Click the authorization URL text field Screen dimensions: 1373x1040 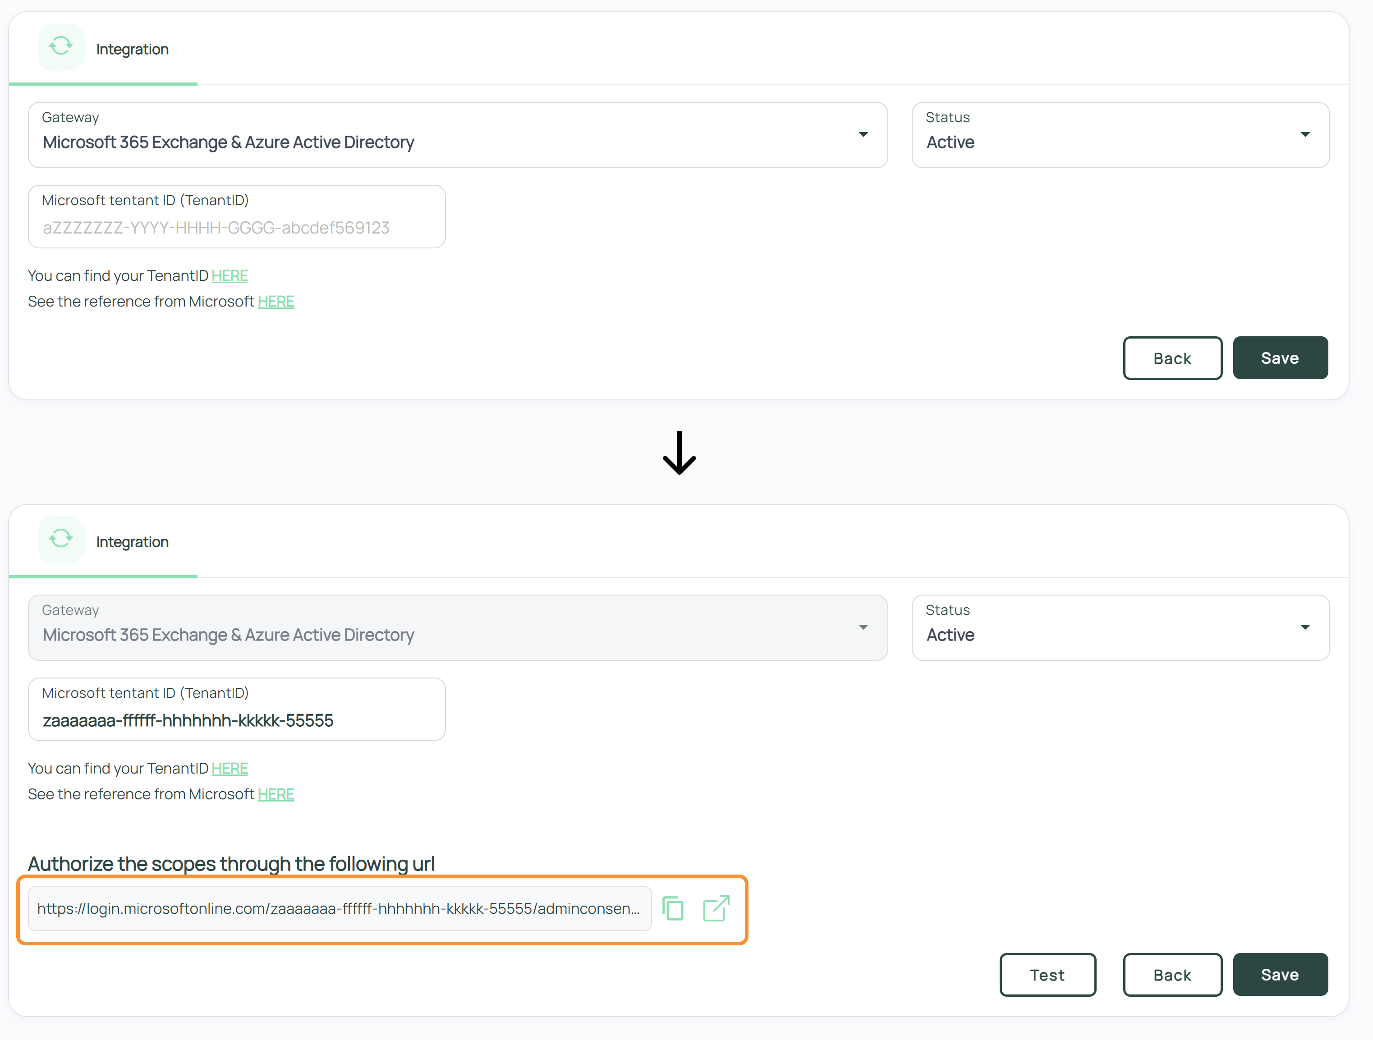tap(339, 908)
